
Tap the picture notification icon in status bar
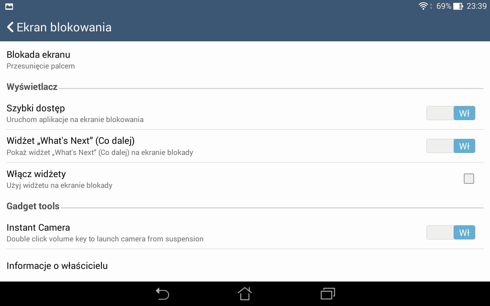pyautogui.click(x=9, y=7)
